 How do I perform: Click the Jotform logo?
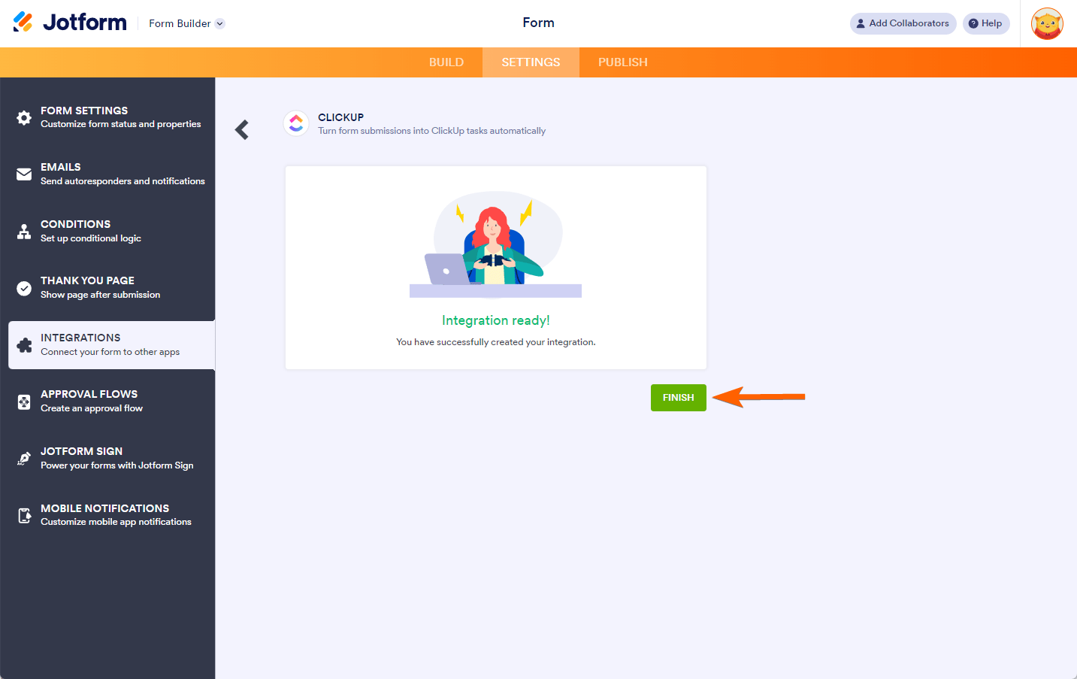(x=70, y=23)
